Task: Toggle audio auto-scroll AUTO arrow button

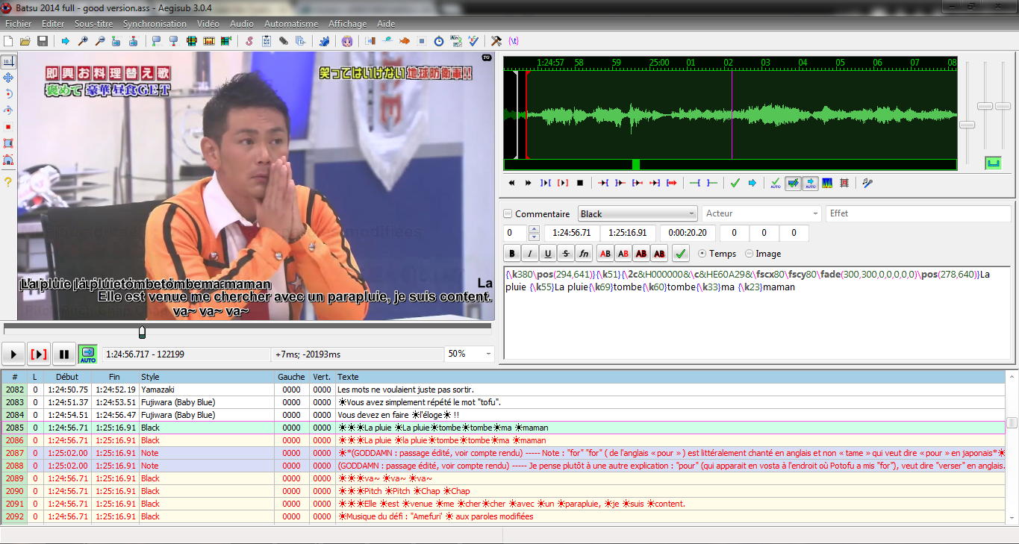Action: tap(810, 183)
